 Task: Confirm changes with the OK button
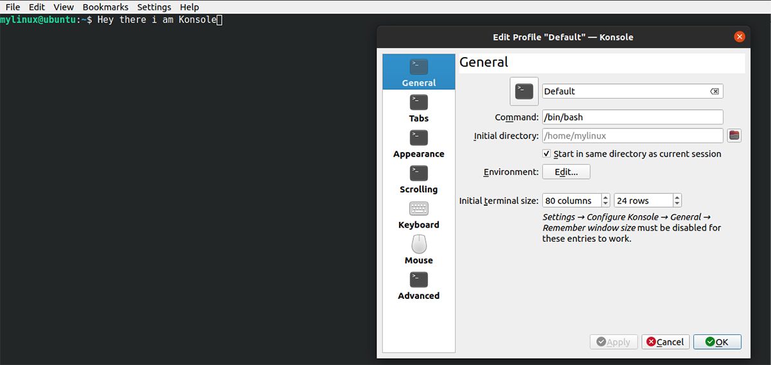pos(717,342)
